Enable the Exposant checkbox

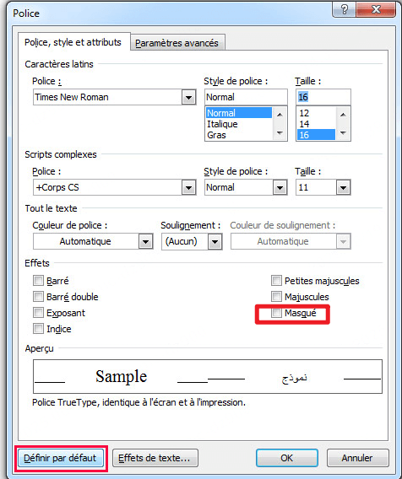(x=38, y=313)
